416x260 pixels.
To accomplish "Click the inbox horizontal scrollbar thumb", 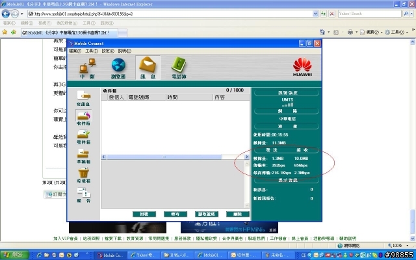I will pos(164,157).
